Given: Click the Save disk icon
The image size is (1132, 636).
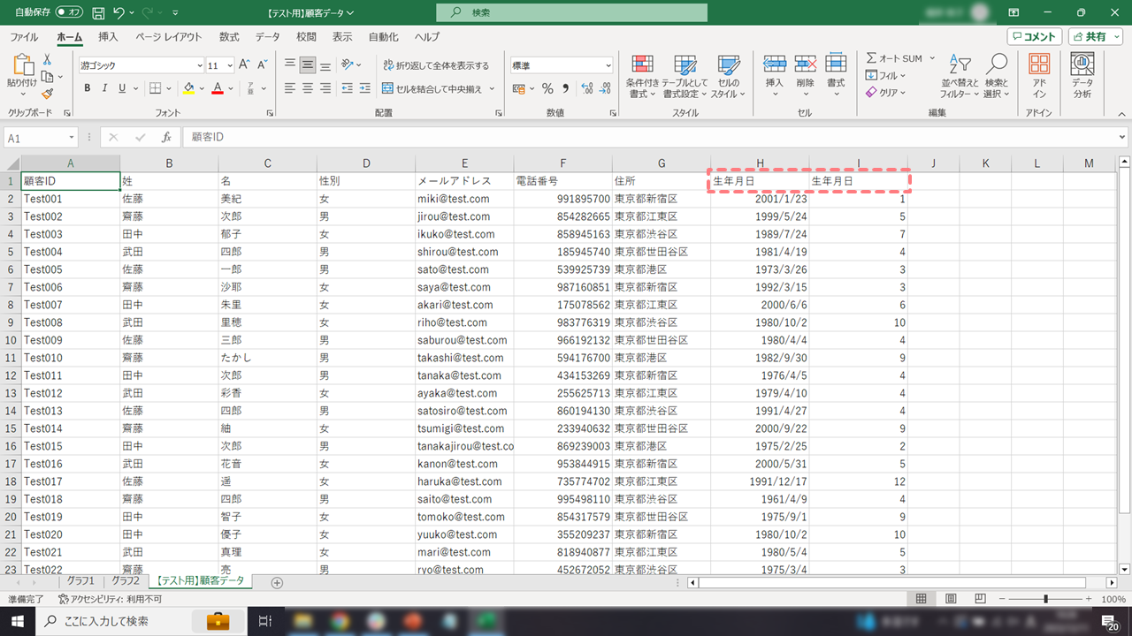Looking at the screenshot, I should pyautogui.click(x=98, y=13).
